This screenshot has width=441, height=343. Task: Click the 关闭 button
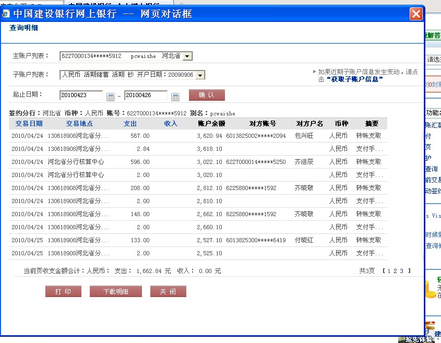[168, 291]
